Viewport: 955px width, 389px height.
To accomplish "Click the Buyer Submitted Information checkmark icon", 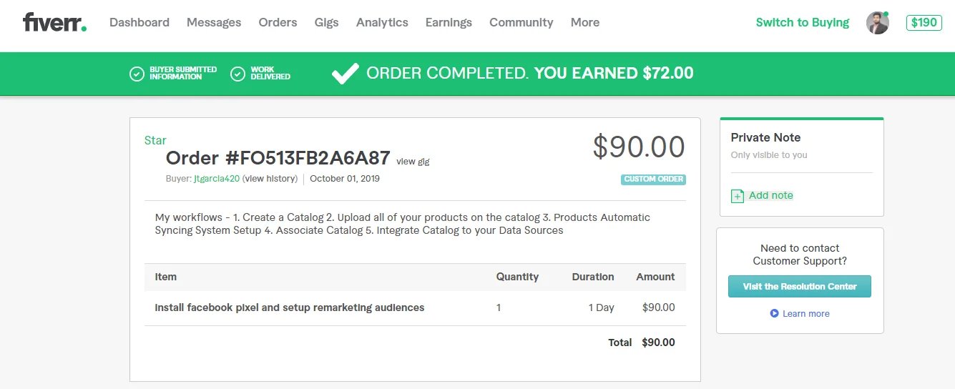I will [x=137, y=74].
